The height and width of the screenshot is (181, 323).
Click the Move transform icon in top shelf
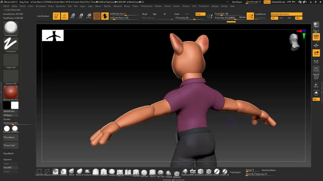point(72,16)
